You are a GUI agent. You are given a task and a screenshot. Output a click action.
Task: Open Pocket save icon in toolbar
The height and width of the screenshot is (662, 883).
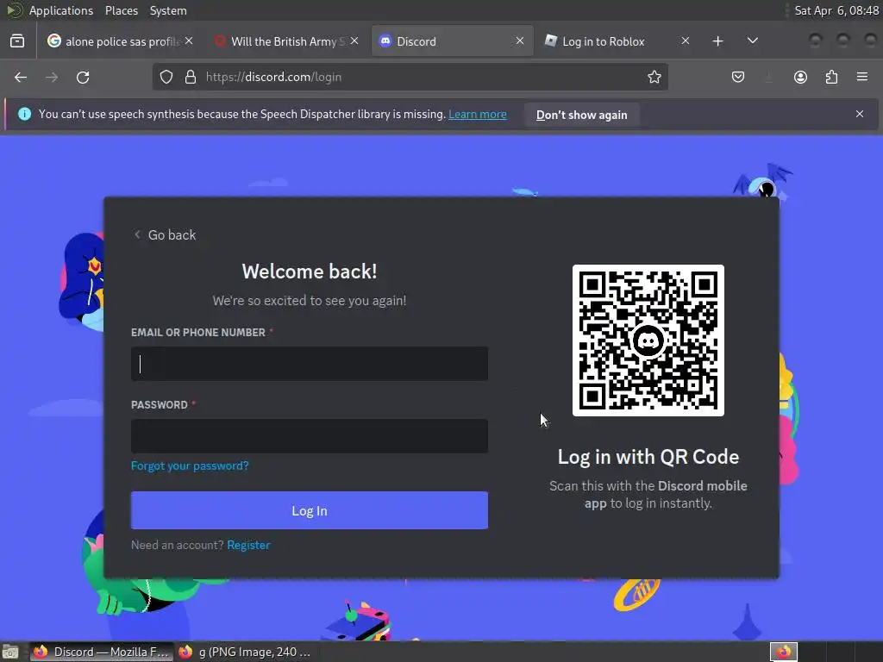[738, 77]
